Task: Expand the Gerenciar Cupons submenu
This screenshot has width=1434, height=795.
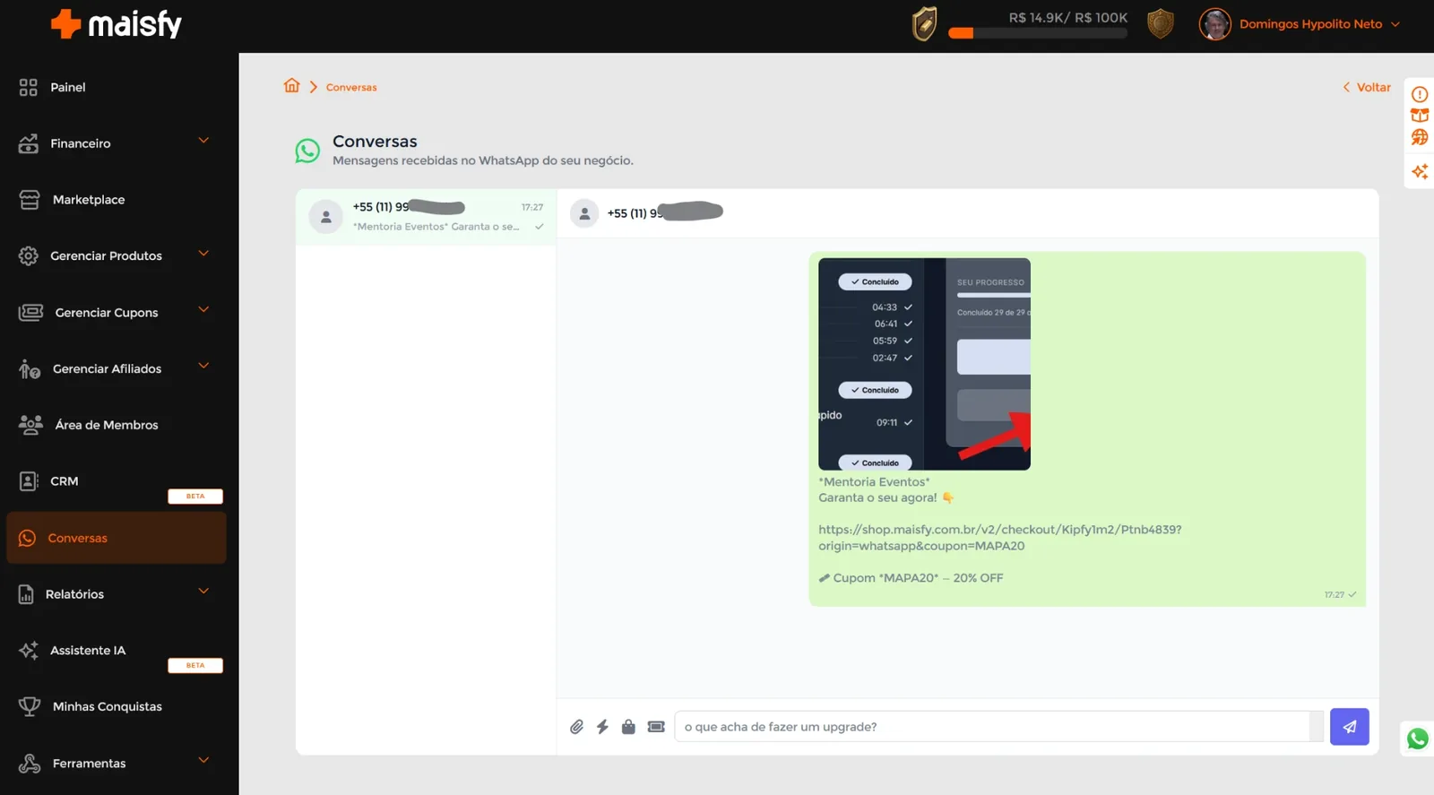Action: pos(203,310)
